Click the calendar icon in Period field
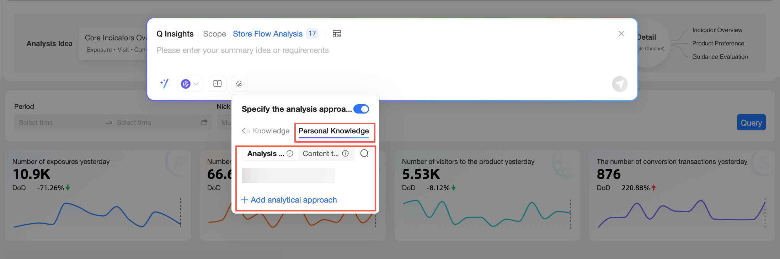The width and height of the screenshot is (780, 259). (x=204, y=122)
